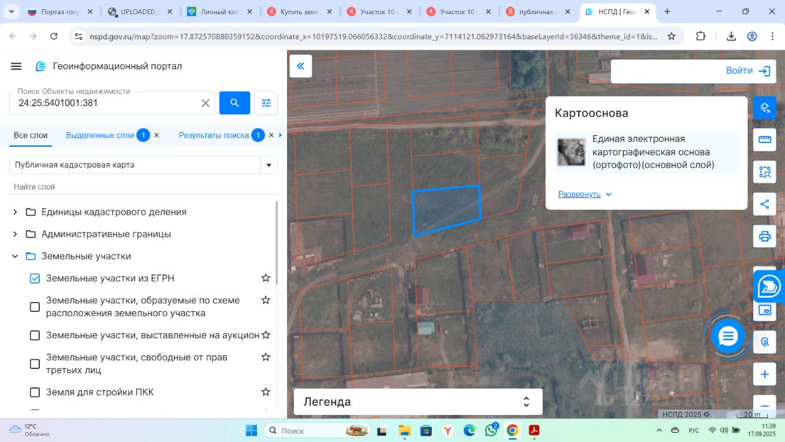Open Публичная кадастровая карта dropdown
Image resolution: width=785 pixels, height=442 pixels.
click(269, 165)
